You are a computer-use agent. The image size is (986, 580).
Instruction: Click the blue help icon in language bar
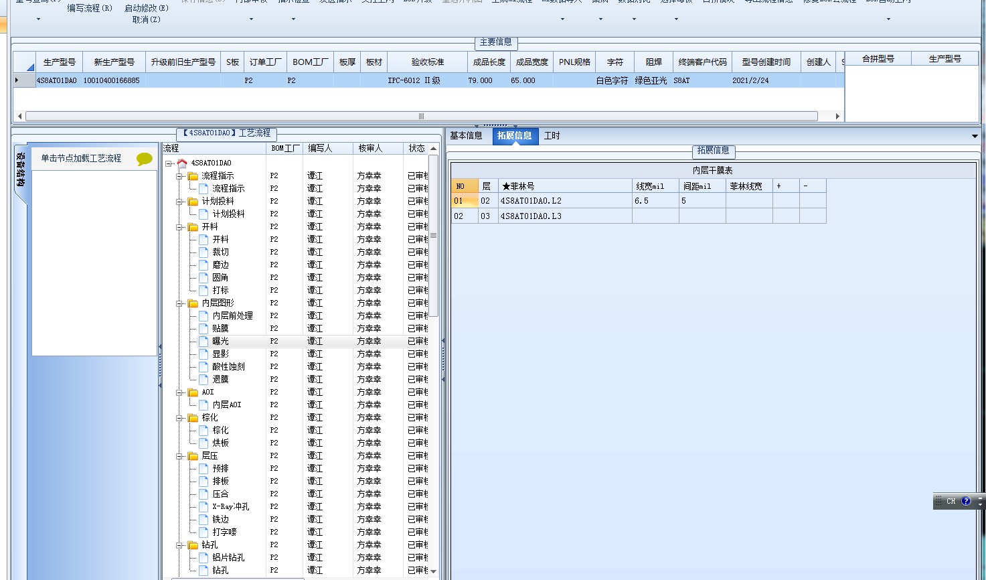point(966,501)
